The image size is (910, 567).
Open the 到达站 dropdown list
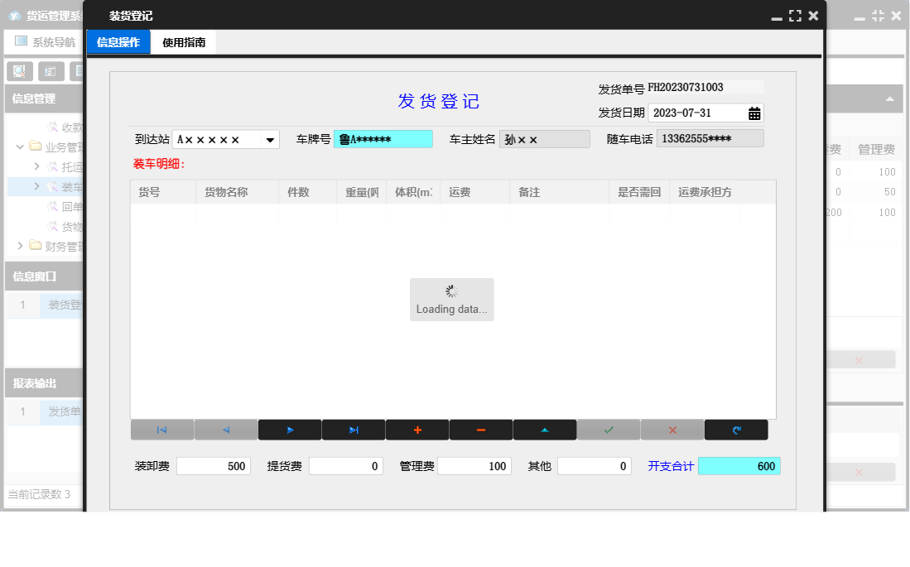coord(271,140)
